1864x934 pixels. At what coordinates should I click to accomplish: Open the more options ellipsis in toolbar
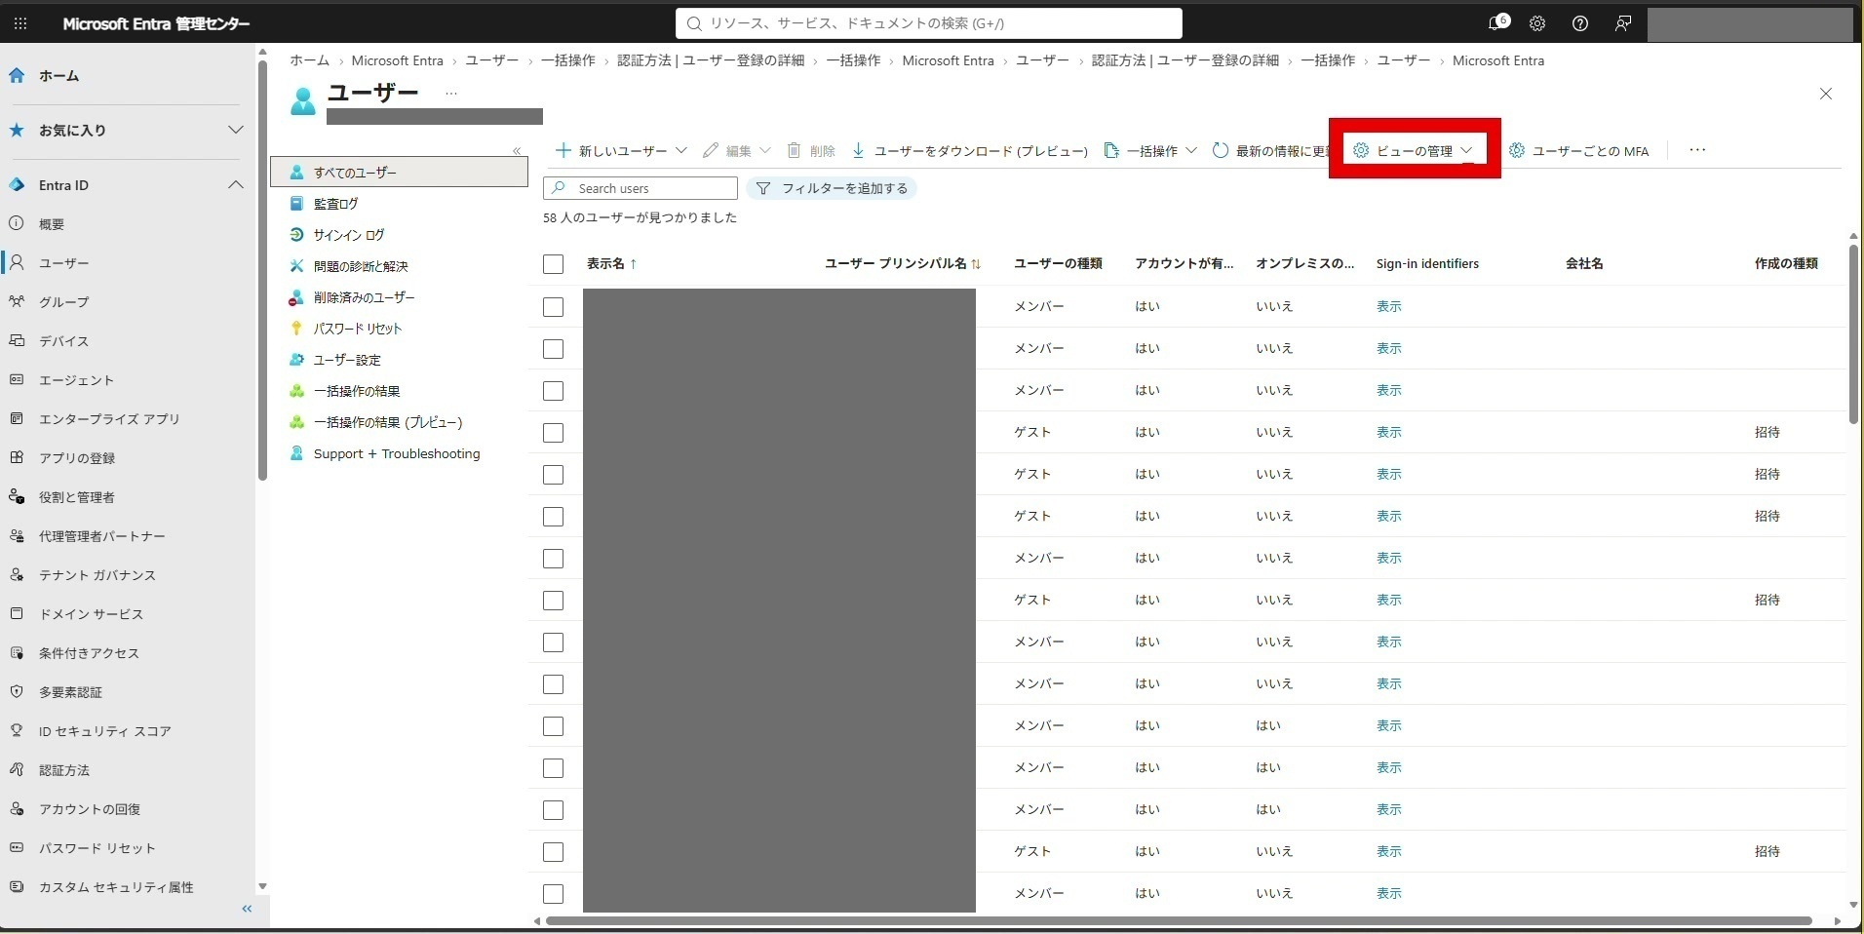1697,150
